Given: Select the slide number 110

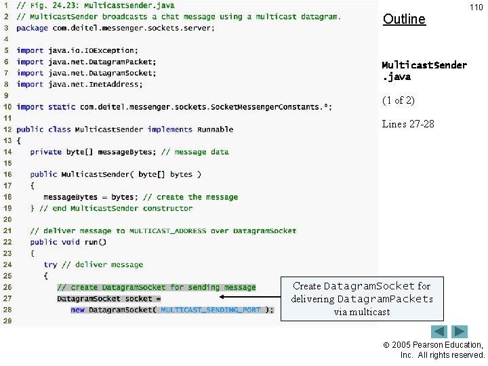Looking at the screenshot, I should (476, 7).
